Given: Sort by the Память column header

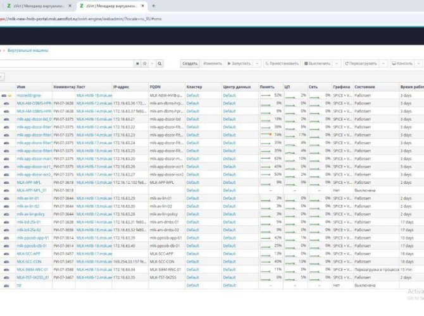Looking at the screenshot, I should tap(267, 87).
